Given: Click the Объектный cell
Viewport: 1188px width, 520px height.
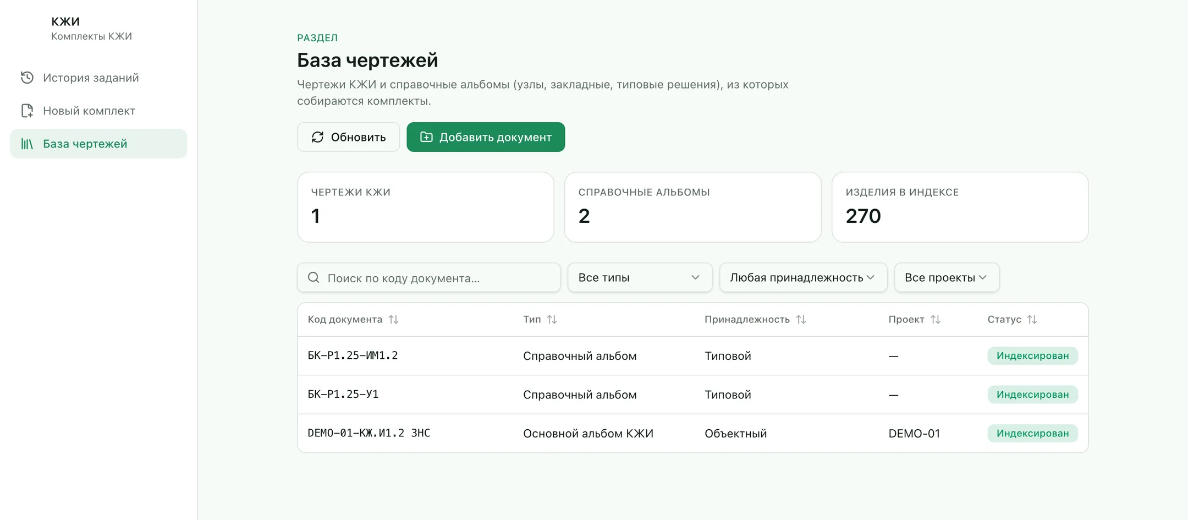Looking at the screenshot, I should [x=735, y=433].
